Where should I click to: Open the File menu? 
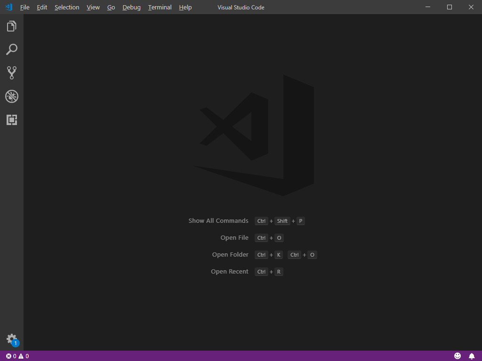[x=24, y=8]
